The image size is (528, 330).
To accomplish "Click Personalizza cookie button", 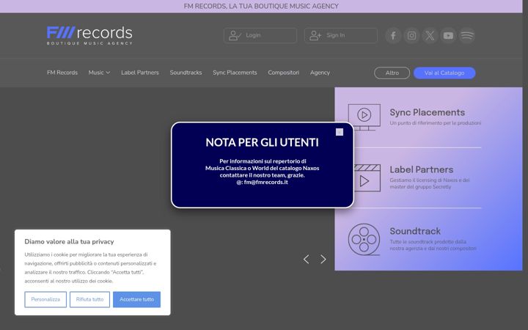I will pos(45,299).
